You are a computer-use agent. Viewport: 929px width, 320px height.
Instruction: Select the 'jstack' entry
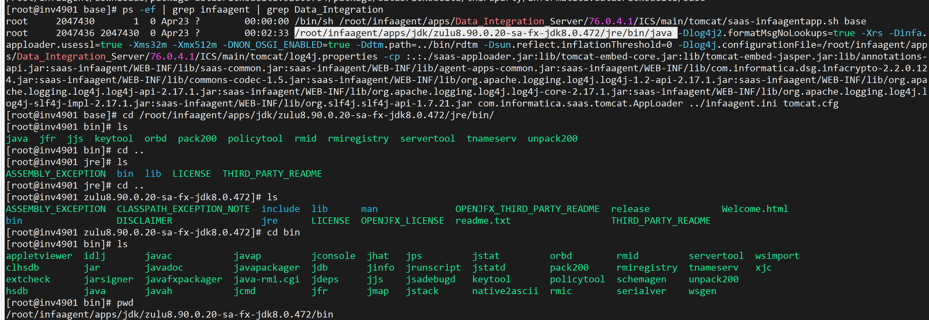(422, 291)
